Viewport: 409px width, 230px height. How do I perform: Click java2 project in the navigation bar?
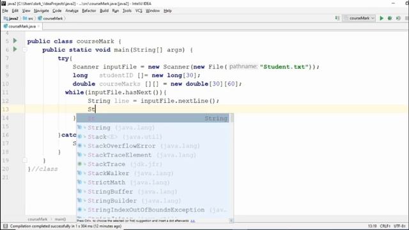(x=11, y=19)
